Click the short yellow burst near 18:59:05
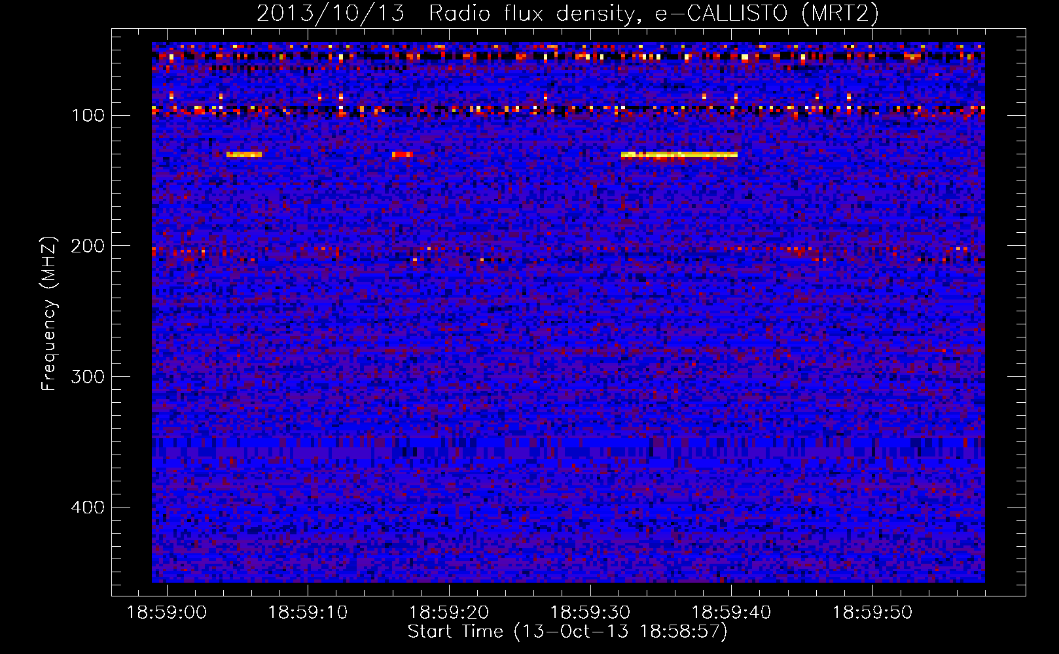 [x=244, y=154]
